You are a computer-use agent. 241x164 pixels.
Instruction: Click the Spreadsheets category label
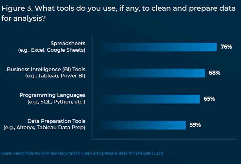tap(68, 43)
